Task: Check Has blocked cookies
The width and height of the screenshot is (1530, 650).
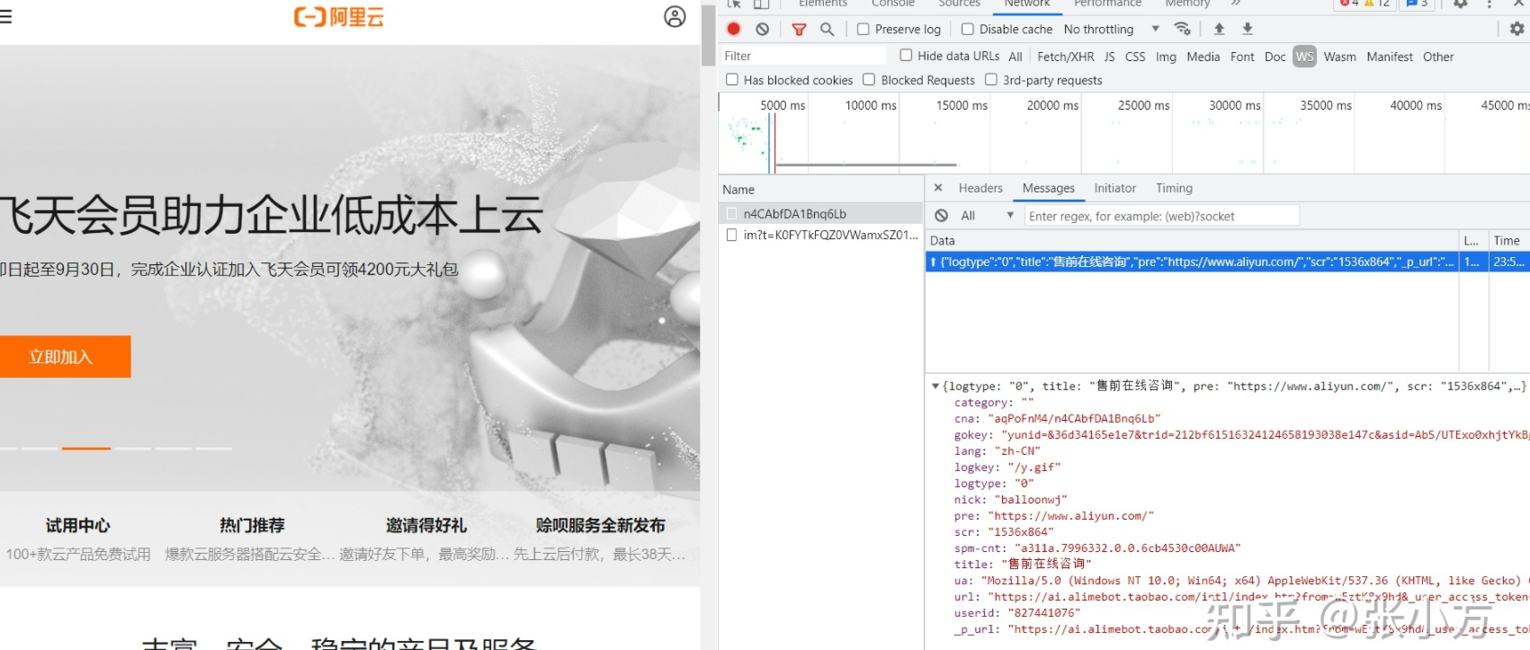Action: coord(732,79)
